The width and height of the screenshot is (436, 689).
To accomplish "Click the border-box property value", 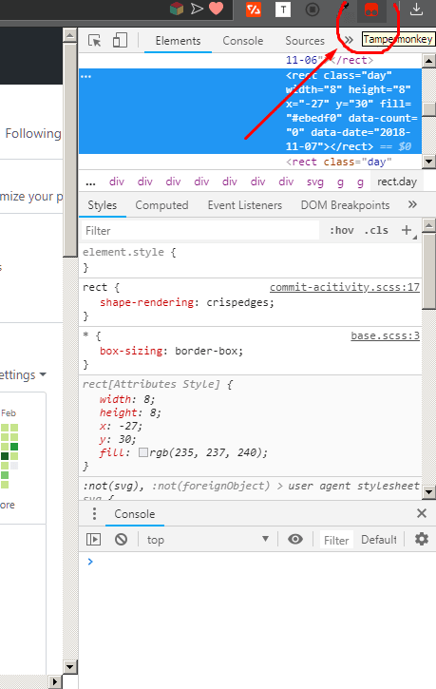I will pos(206,351).
